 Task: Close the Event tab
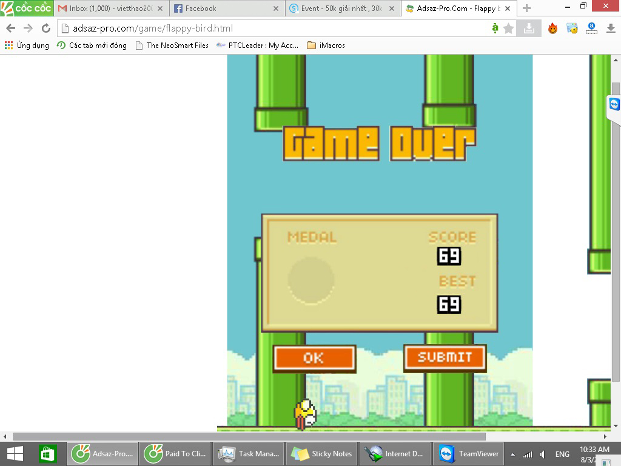(392, 8)
